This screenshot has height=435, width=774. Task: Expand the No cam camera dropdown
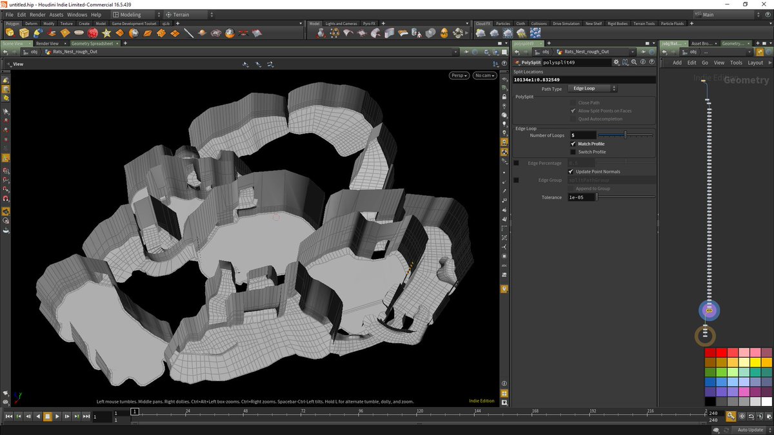click(484, 75)
